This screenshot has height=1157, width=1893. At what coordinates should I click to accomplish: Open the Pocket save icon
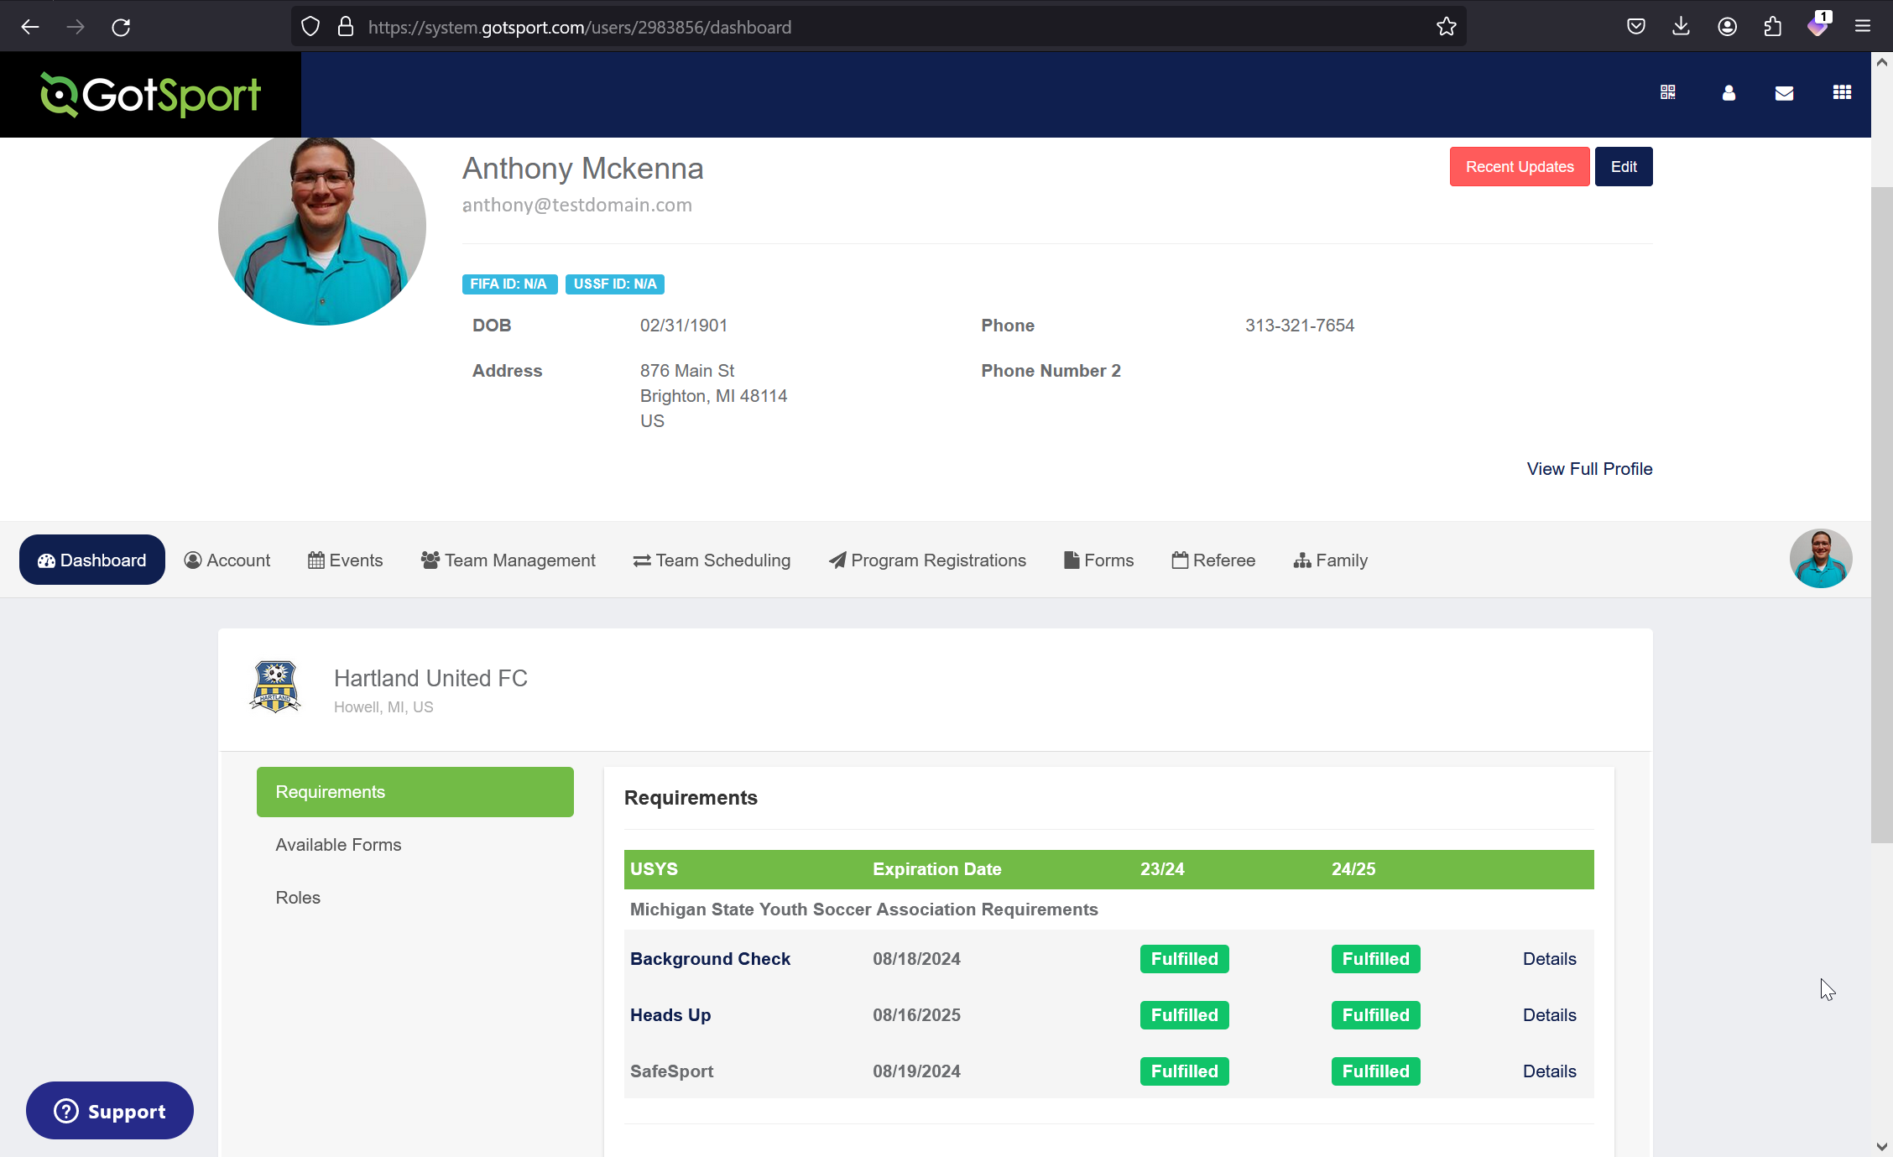coord(1636,27)
